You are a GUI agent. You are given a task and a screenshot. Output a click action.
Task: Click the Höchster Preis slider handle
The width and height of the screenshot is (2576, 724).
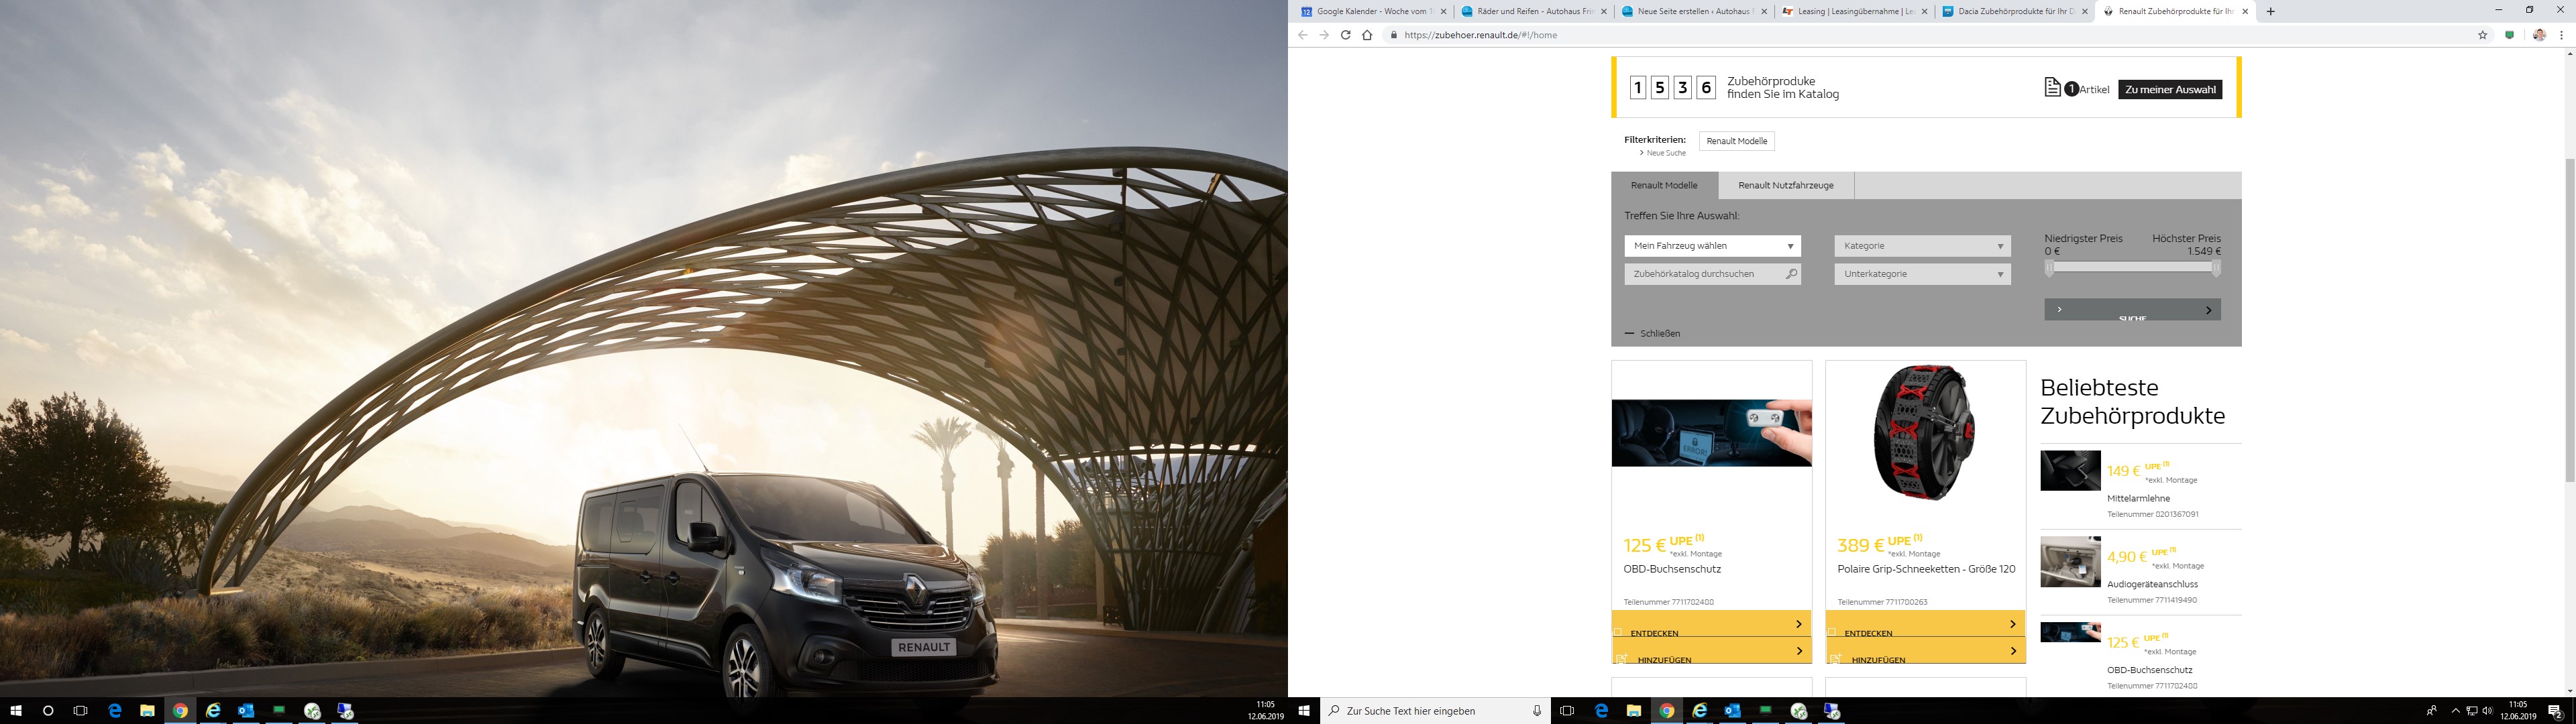click(x=2216, y=268)
